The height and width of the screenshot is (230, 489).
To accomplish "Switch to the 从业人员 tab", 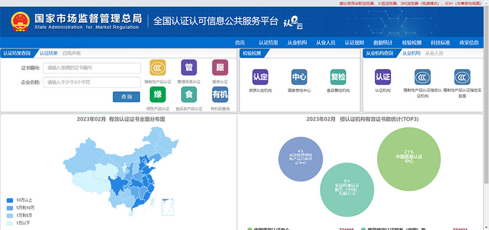I will 434,53.
